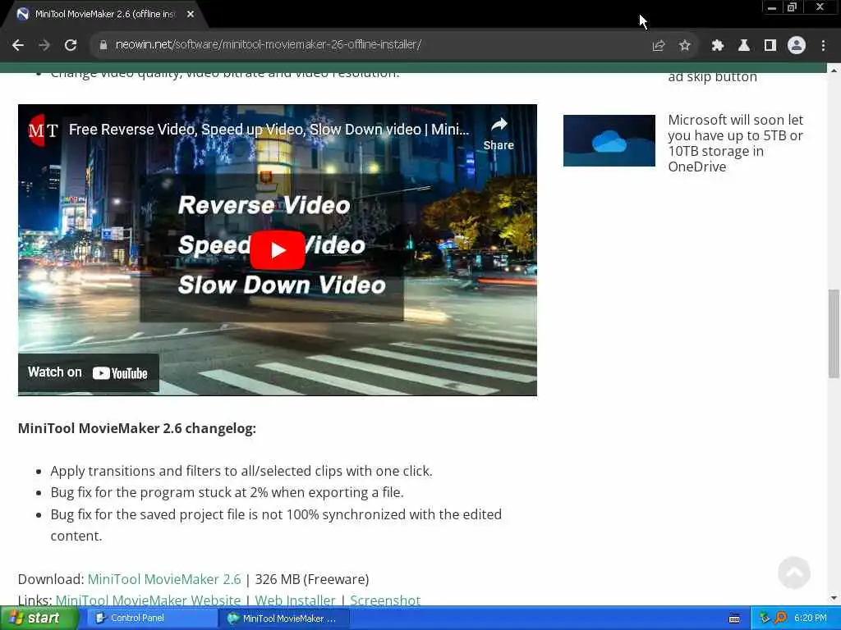
Task: Click the system tray network icon
Action: [x=765, y=619]
